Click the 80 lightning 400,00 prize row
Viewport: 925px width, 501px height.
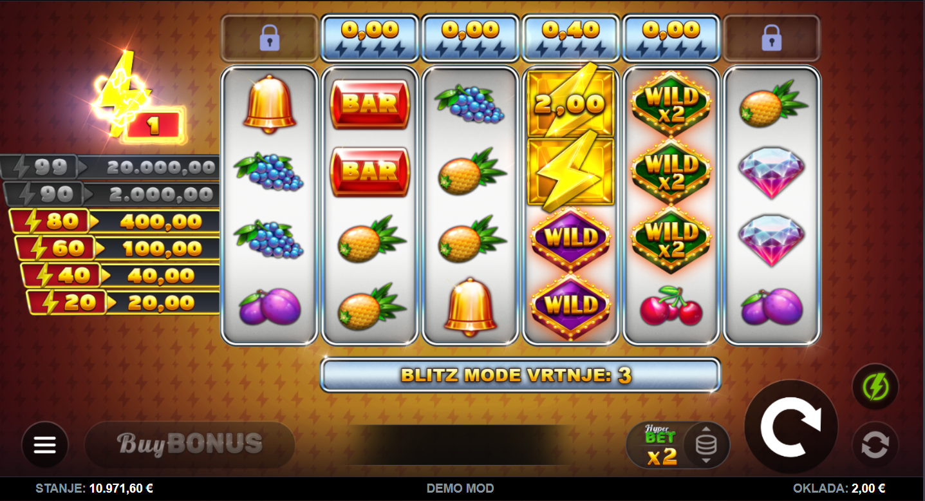115,222
